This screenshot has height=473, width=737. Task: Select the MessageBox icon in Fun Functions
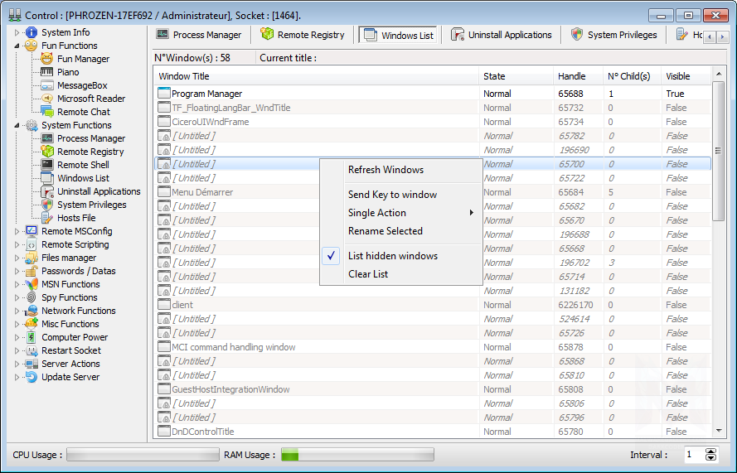[x=47, y=85]
